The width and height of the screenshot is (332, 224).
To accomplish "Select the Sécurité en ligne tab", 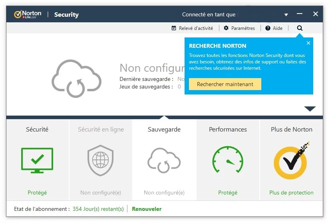I will 101,159.
